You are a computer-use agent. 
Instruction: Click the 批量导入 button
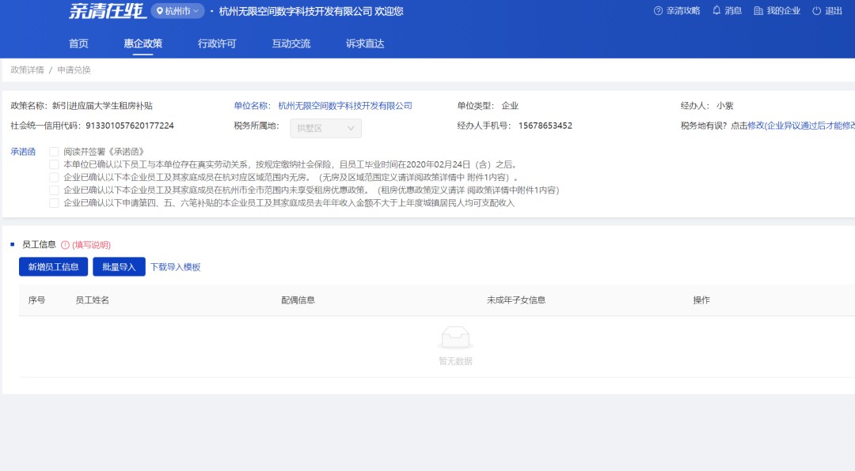point(117,266)
